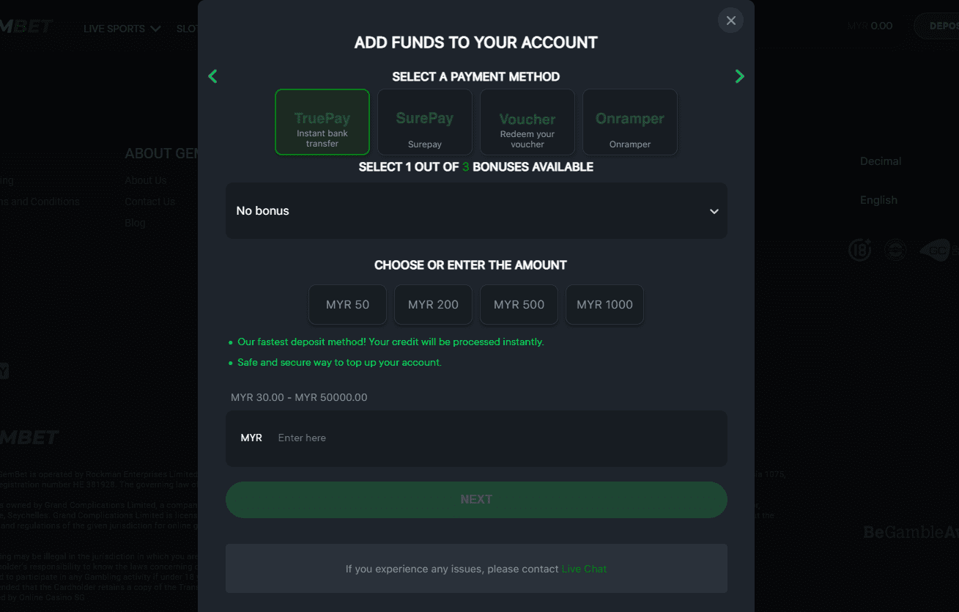The width and height of the screenshot is (959, 612).
Task: Select SurePay as the payment method
Action: point(425,122)
